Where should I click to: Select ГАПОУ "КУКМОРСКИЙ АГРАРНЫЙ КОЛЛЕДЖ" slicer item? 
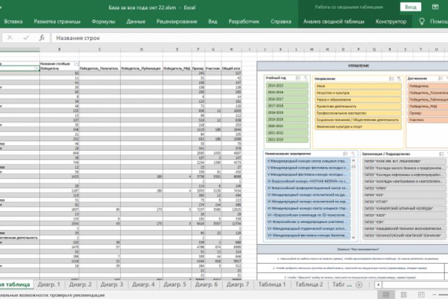(404, 208)
